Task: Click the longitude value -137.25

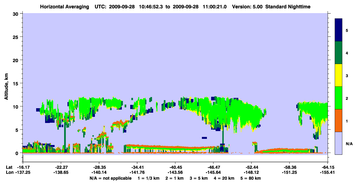Action: [23, 173]
